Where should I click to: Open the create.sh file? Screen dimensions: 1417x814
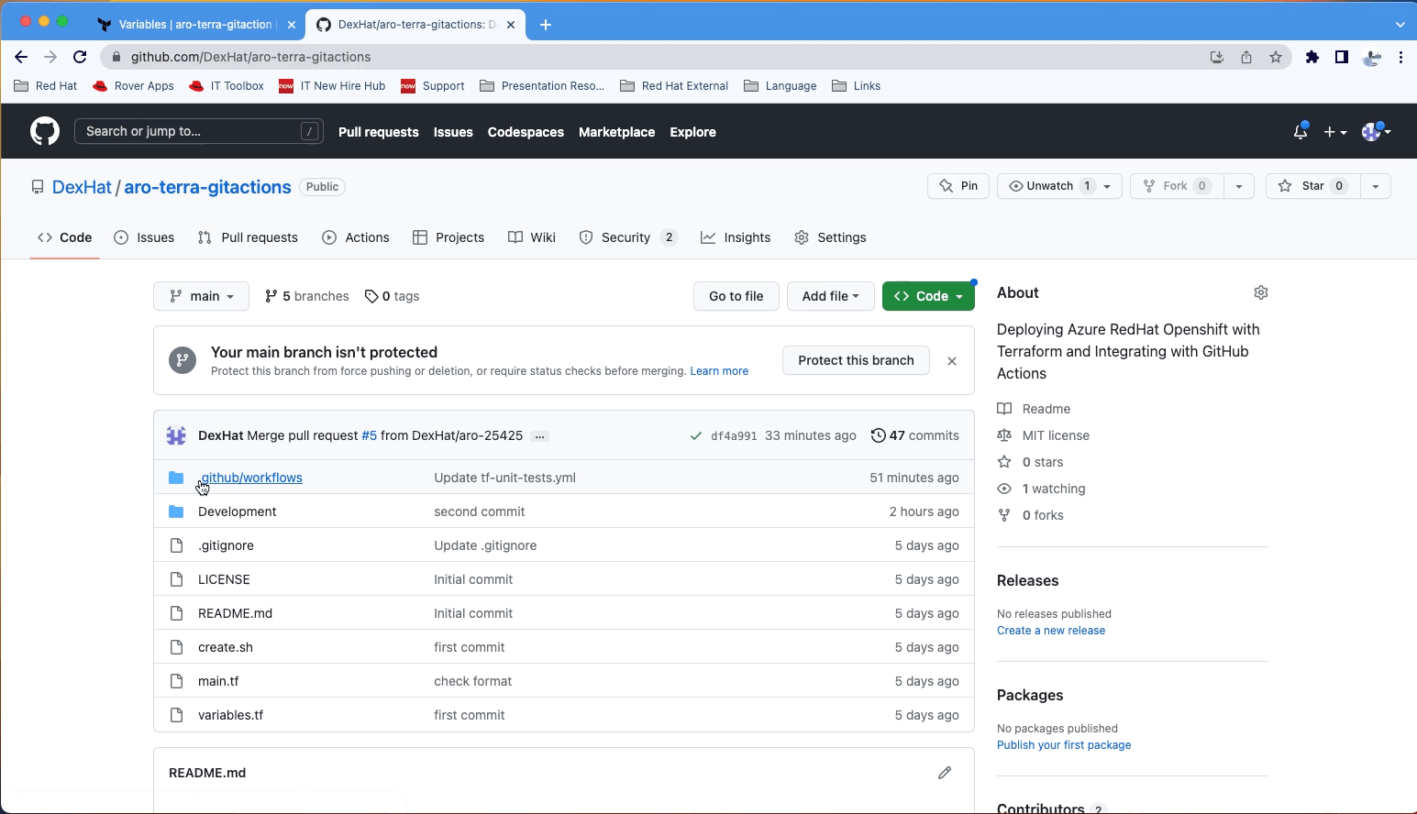pyautogui.click(x=226, y=647)
